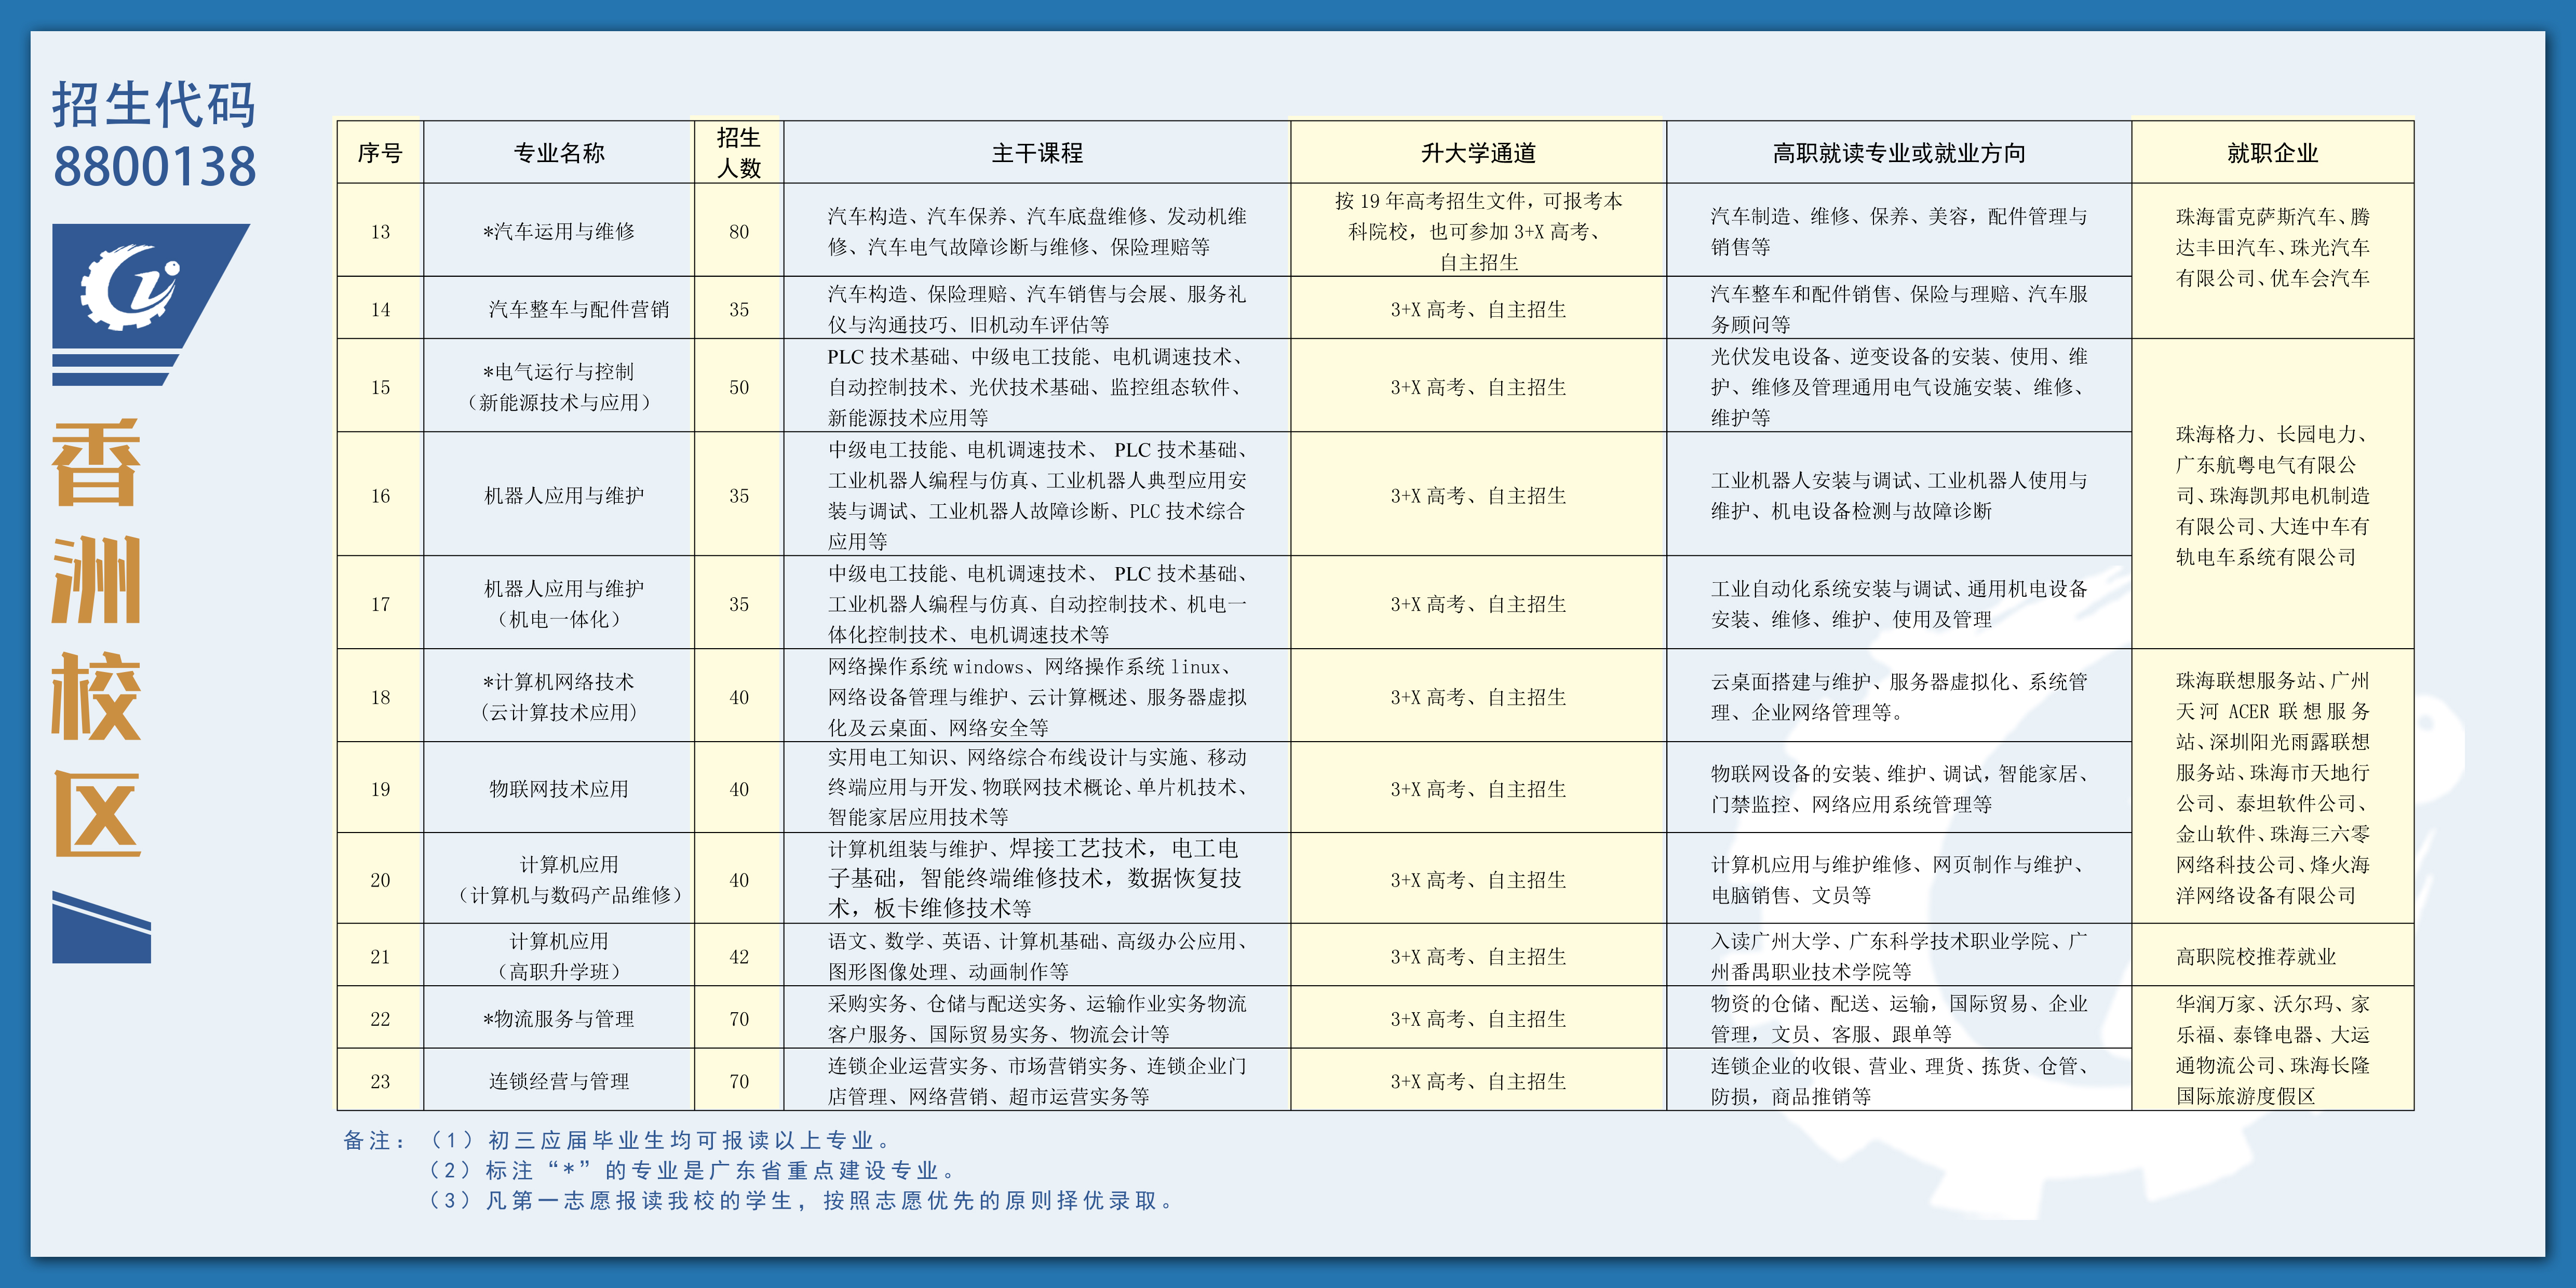The height and width of the screenshot is (1288, 2576).
Task: Click employment direction 汽车制造、维修、保养
Action: (x=1899, y=231)
